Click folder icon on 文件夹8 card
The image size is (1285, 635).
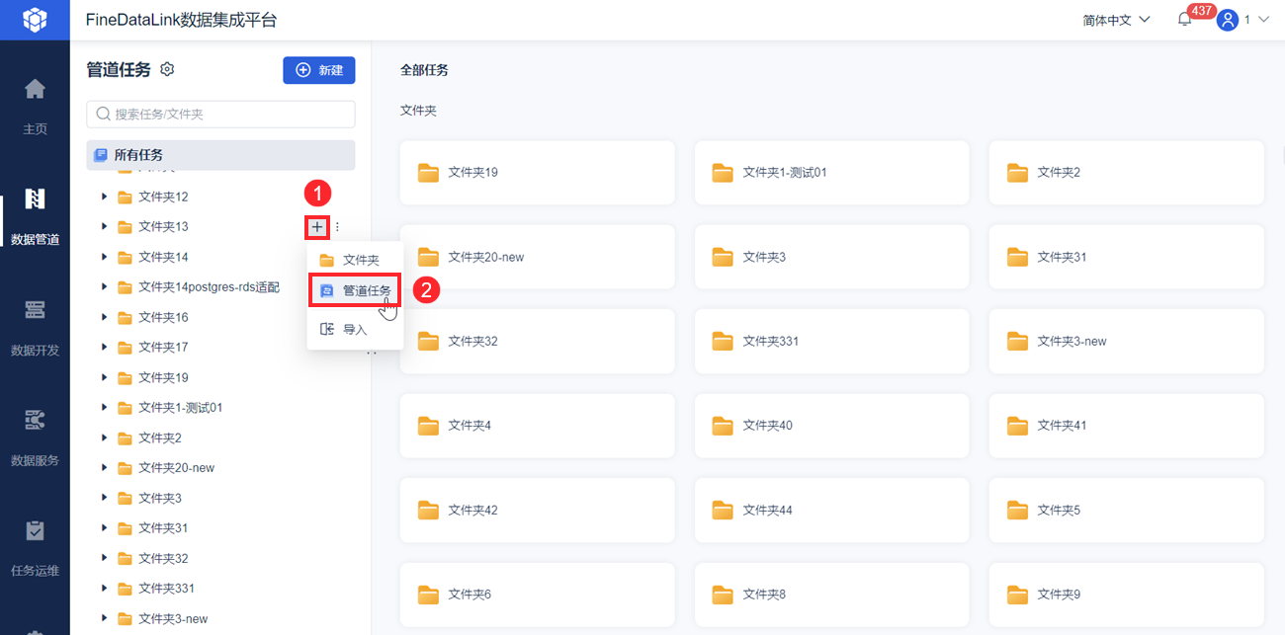[x=723, y=595]
